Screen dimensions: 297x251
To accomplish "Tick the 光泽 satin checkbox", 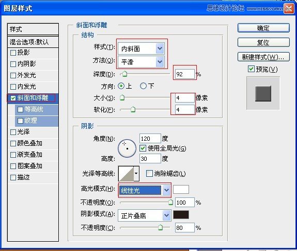I will (x=13, y=132).
